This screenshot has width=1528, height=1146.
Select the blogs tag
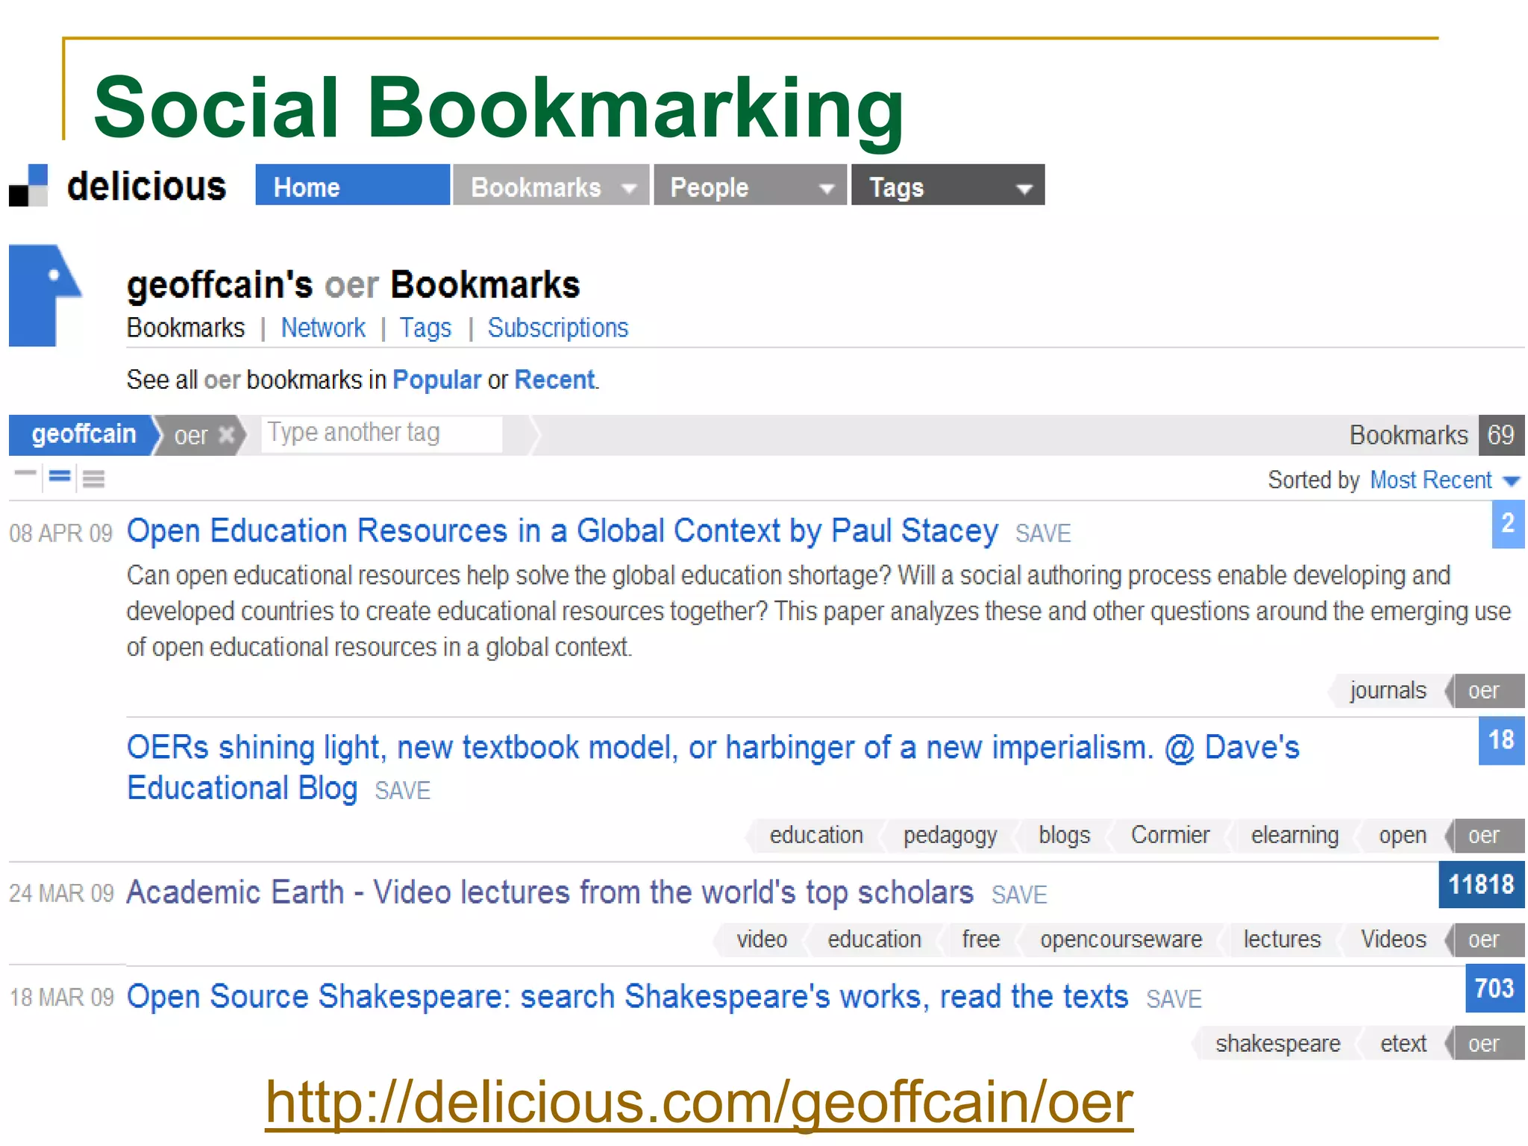1064,836
